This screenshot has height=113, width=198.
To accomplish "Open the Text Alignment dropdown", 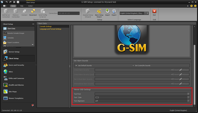I will (188, 101).
